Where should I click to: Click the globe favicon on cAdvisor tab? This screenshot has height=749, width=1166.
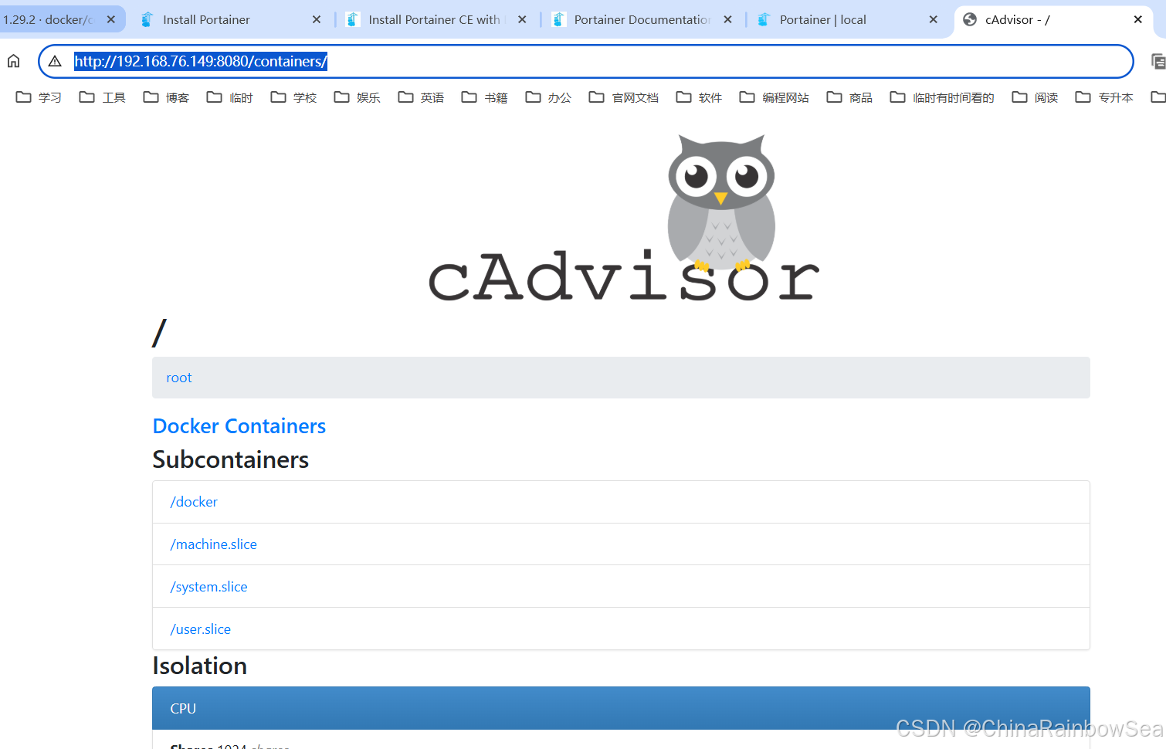pos(969,19)
